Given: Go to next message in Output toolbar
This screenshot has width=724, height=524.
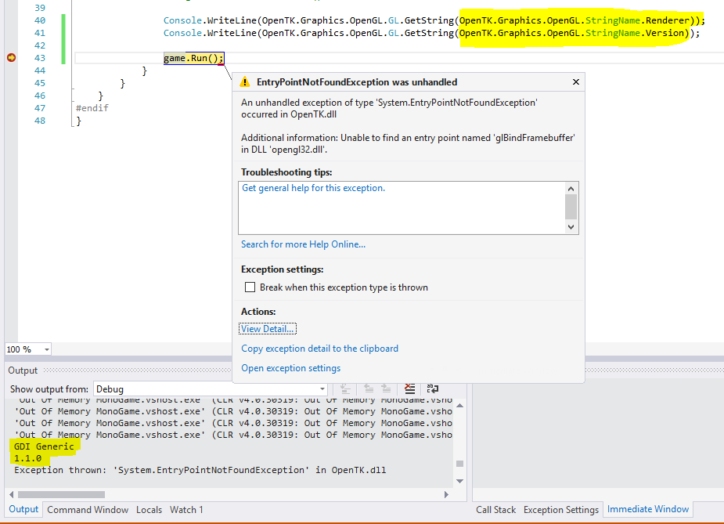Looking at the screenshot, I should click(x=386, y=388).
